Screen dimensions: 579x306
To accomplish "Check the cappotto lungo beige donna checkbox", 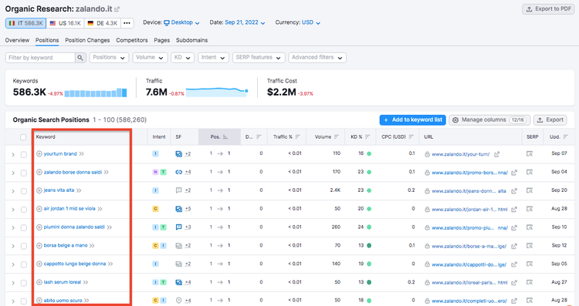I will click(x=24, y=264).
